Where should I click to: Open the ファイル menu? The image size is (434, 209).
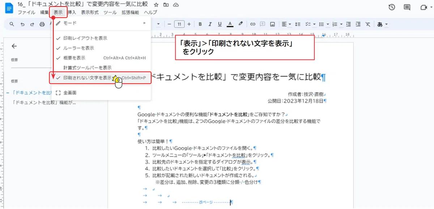pos(26,12)
